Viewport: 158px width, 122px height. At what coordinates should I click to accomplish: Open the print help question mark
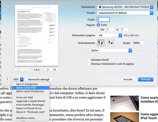[x=7, y=79]
